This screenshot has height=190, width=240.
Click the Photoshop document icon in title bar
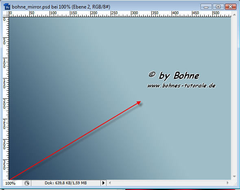7,7
